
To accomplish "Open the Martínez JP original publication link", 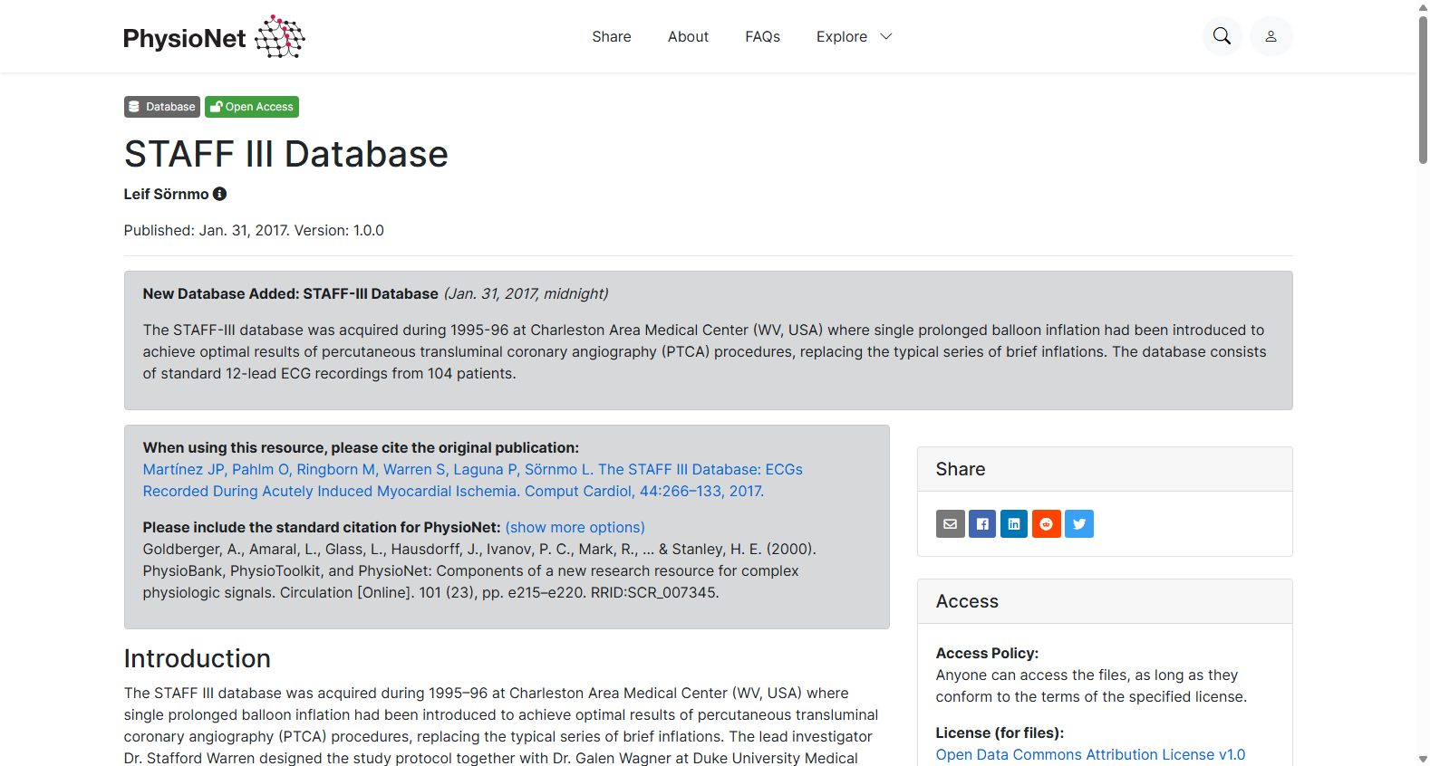I will pyautogui.click(x=472, y=480).
